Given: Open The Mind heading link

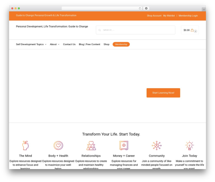Looking at the screenshot, I should tap(25, 156).
